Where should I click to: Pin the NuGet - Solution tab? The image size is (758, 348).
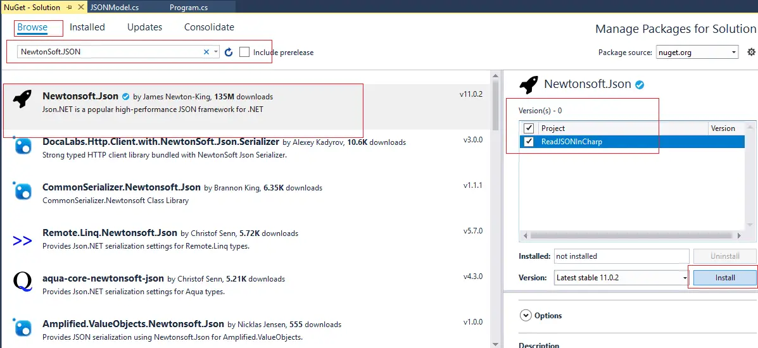pyautogui.click(x=69, y=8)
